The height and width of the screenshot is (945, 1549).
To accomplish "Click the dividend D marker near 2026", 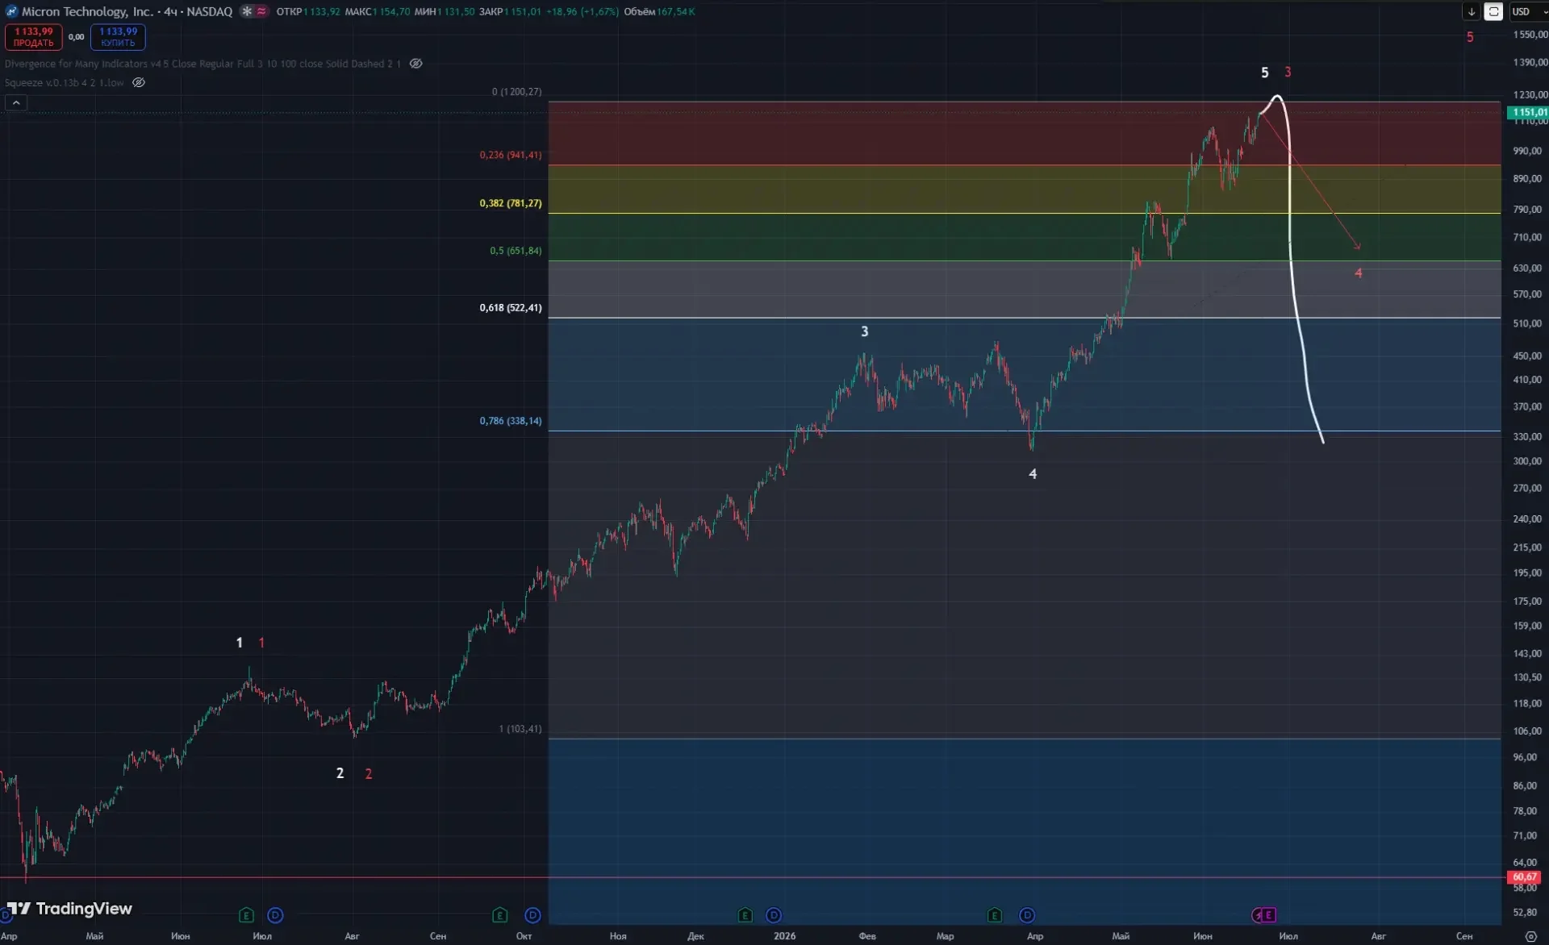I will [x=774, y=915].
